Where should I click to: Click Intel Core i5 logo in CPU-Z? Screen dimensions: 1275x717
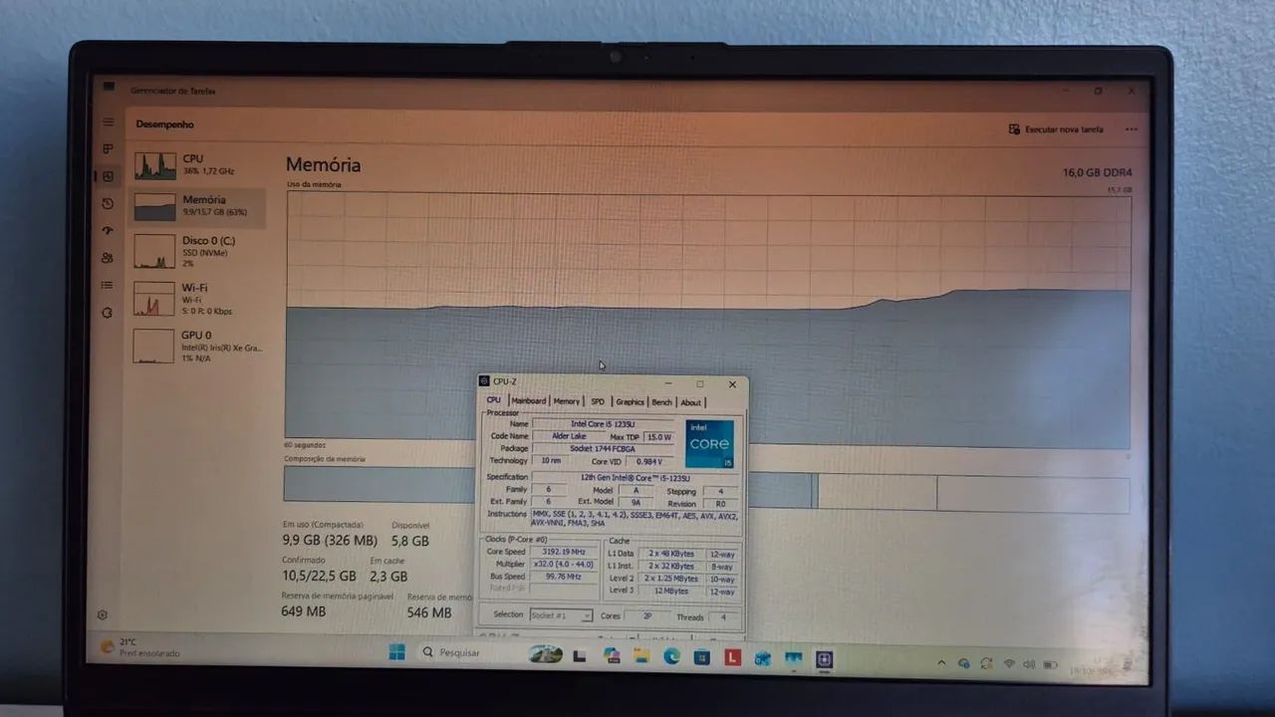(x=710, y=443)
